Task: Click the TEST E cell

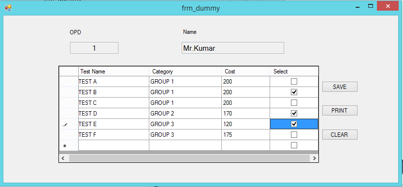Action: 114,124
